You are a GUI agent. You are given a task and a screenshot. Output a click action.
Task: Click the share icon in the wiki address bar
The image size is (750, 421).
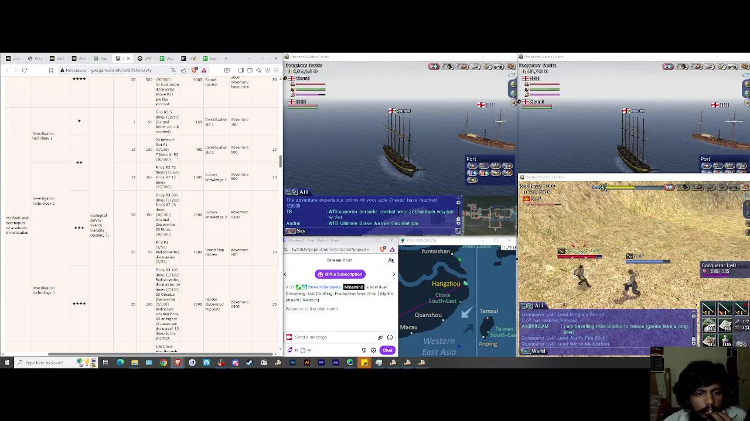pos(183,70)
